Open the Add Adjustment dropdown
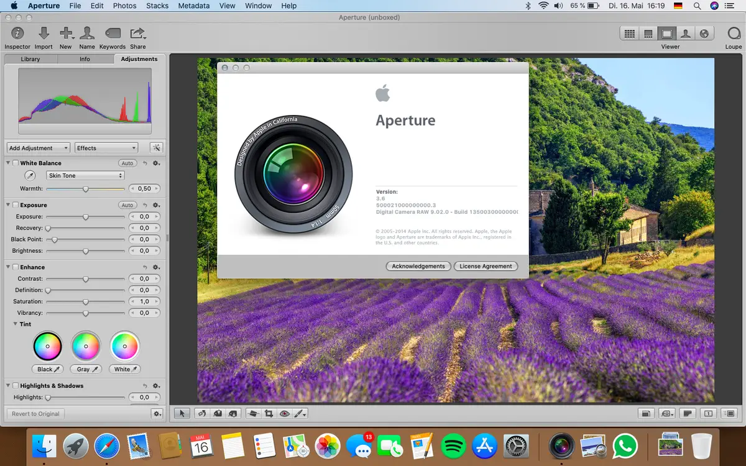 point(39,148)
